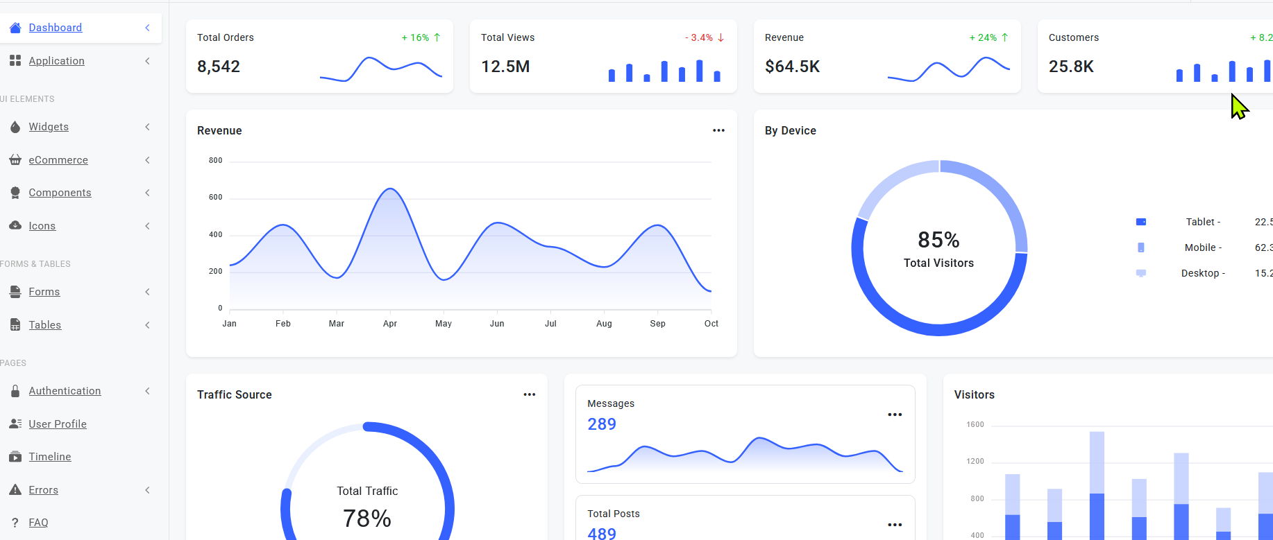Click the Authentication lock icon

pos(15,391)
